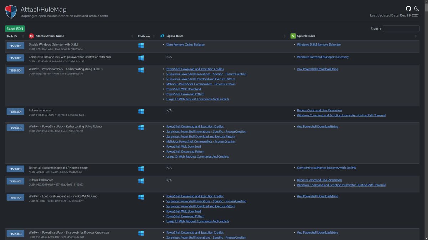Sort by Platform column header
The height and width of the screenshot is (240, 428).
(x=147, y=36)
